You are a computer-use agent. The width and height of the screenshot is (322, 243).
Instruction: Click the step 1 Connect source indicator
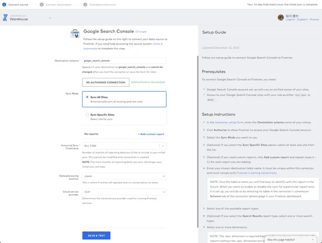[5, 4]
